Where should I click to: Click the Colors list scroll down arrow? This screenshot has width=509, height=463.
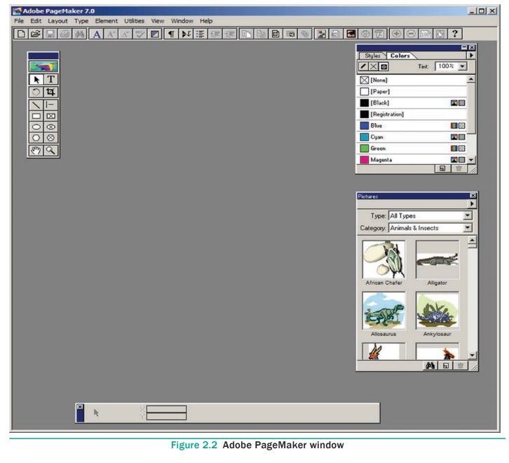click(471, 160)
